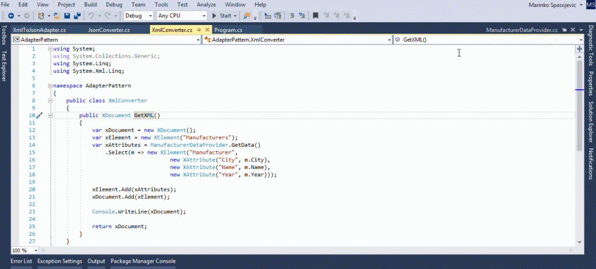Click the screwdriver quick actions icon on line 10

[x=40, y=116]
